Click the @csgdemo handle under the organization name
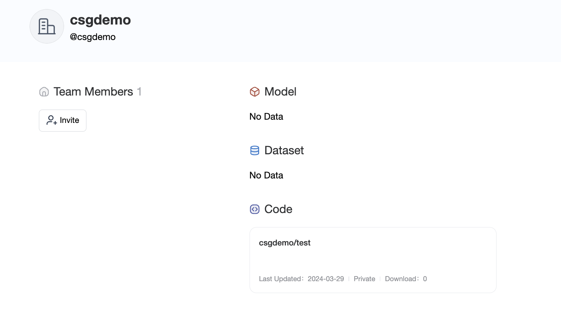This screenshot has width=561, height=310. [93, 37]
